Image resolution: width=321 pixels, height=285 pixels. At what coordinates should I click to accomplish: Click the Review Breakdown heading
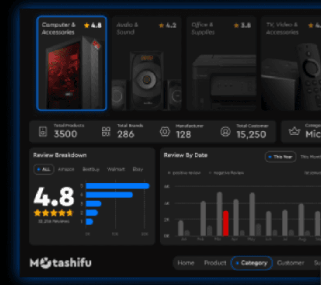tap(60, 155)
